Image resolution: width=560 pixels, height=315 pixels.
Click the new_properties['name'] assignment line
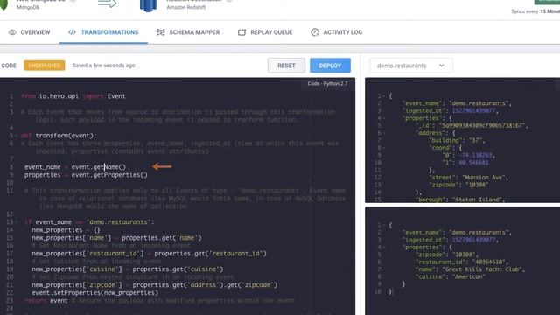(x=116, y=237)
